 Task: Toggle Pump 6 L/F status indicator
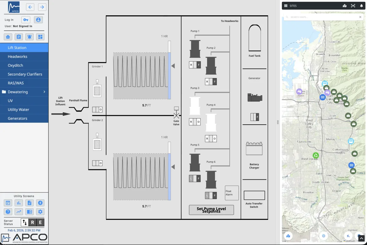pyautogui.click(x=211, y=195)
